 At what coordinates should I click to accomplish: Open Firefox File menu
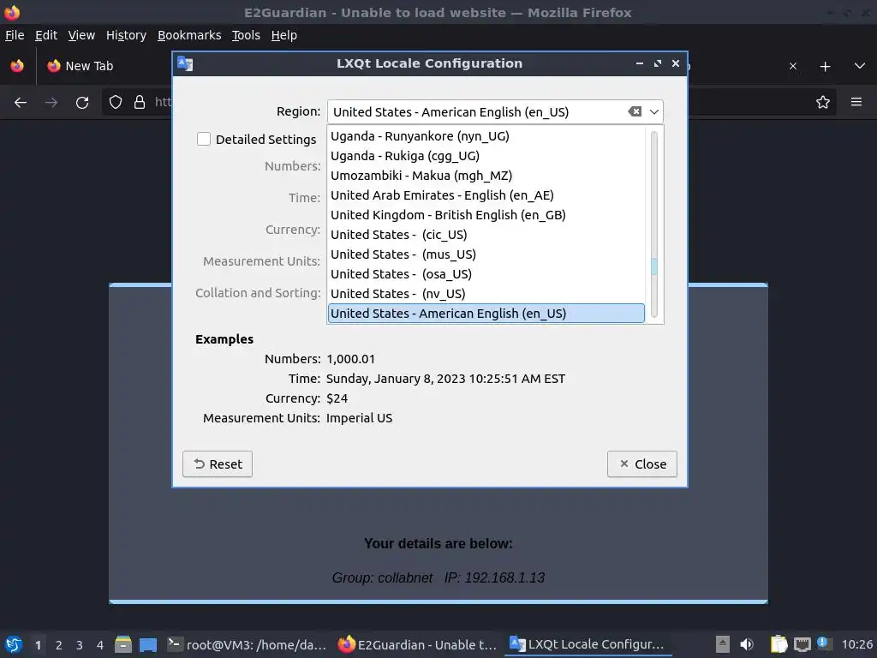coord(15,35)
